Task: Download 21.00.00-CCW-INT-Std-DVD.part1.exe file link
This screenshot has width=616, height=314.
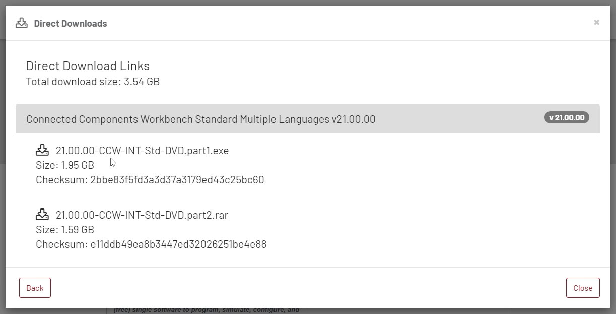Action: pyautogui.click(x=142, y=151)
